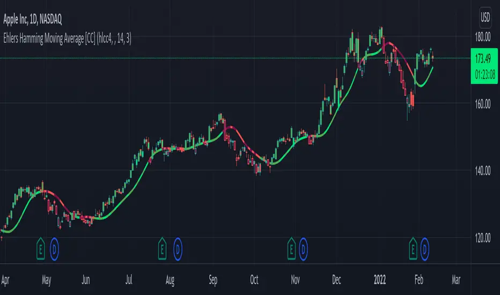Show the dividend D marker near February
The width and height of the screenshot is (500, 295).
click(x=425, y=249)
